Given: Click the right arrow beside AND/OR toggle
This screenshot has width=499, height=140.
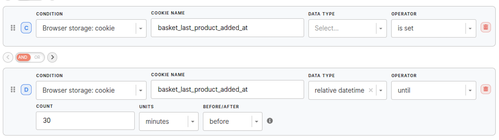Looking at the screenshot, I should coord(52,57).
